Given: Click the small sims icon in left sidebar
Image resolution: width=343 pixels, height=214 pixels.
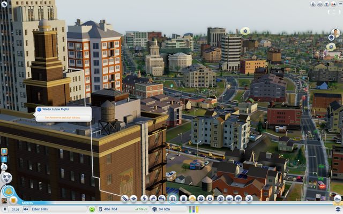Looking at the screenshot, I should click(x=4, y=167).
